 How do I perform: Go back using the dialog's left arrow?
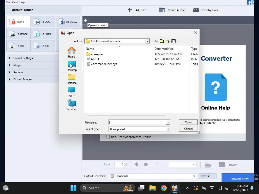(156, 41)
